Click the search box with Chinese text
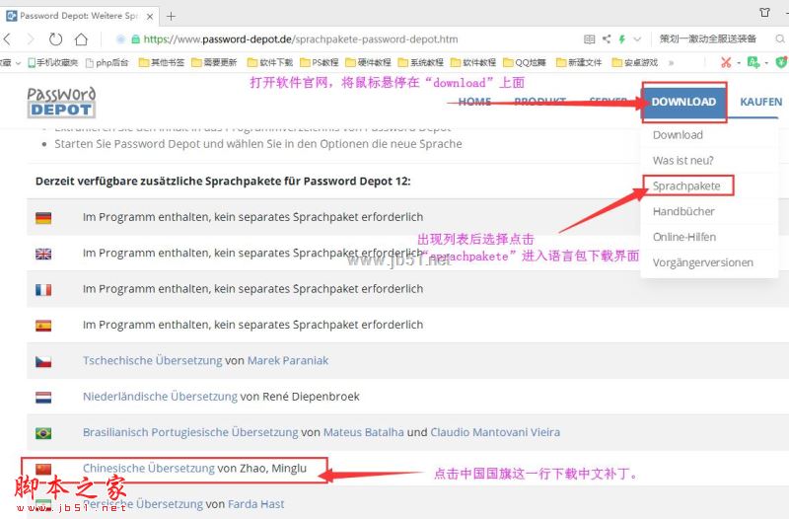This screenshot has width=789, height=519. 708,38
